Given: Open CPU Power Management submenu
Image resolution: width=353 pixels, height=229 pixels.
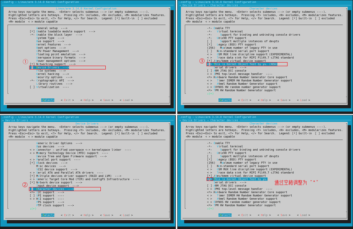Looking at the screenshot, I should [57, 51].
